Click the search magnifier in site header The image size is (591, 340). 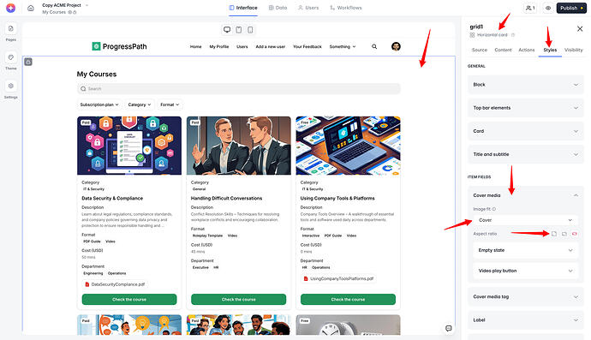(374, 46)
